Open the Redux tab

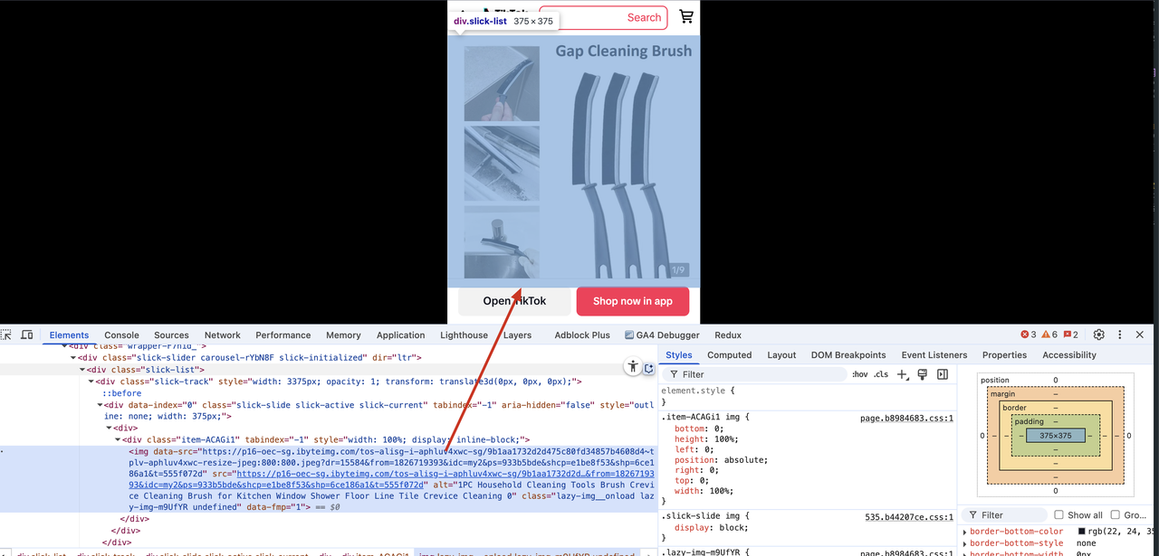[x=727, y=335]
